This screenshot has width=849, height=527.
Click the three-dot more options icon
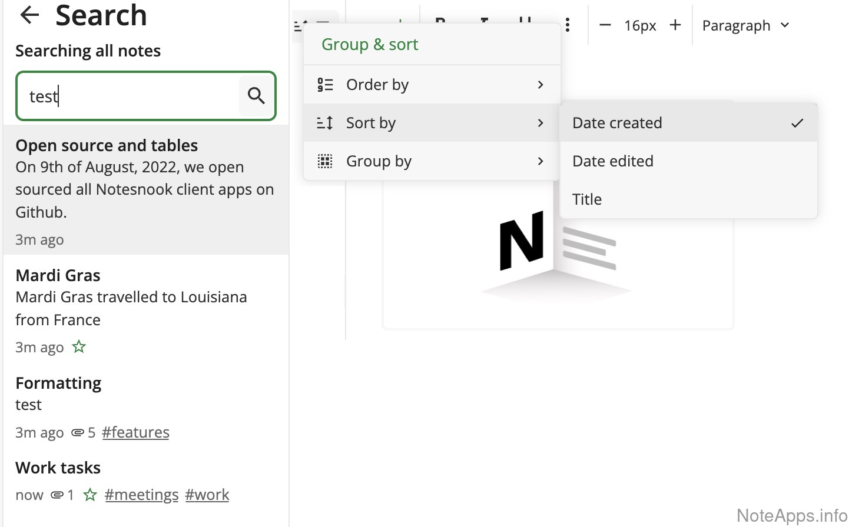pyautogui.click(x=568, y=25)
